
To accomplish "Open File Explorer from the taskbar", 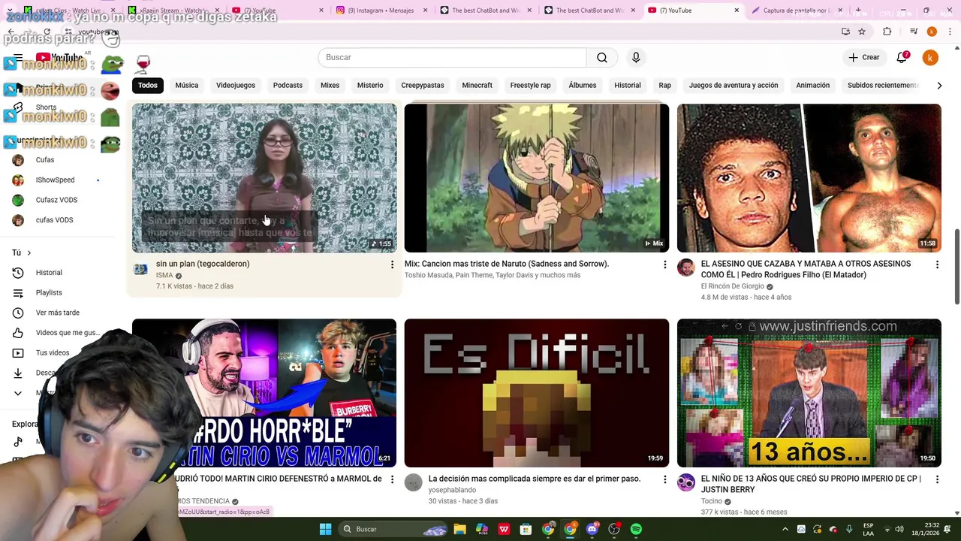I will pos(460,530).
